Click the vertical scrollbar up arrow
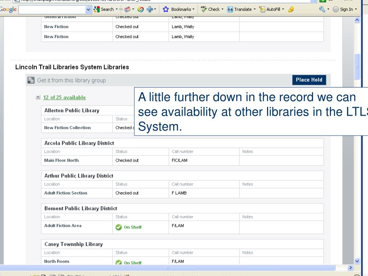The height and width of the screenshot is (276, 368). [357, 20]
